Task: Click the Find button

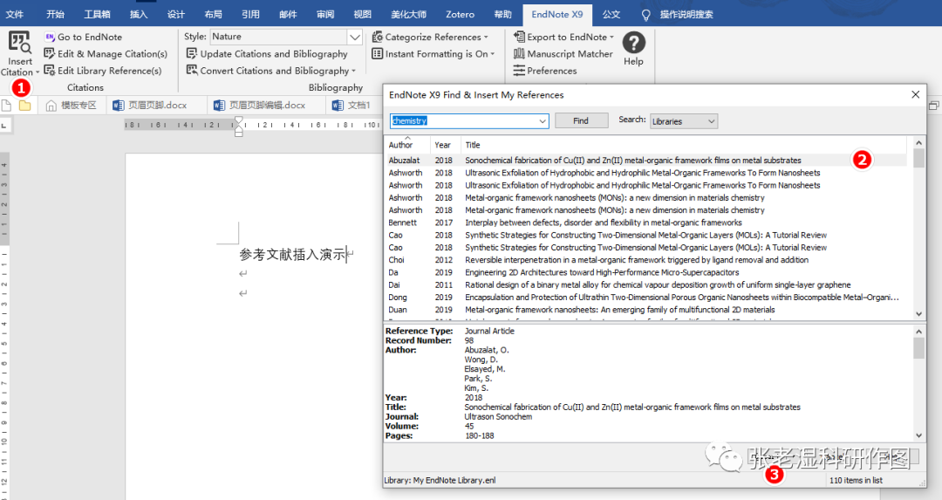Action: point(581,120)
